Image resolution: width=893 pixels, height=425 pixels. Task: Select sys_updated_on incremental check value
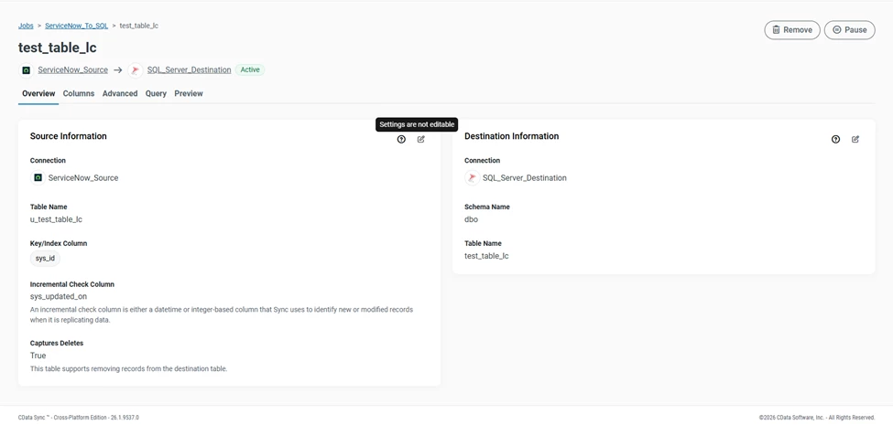click(59, 297)
